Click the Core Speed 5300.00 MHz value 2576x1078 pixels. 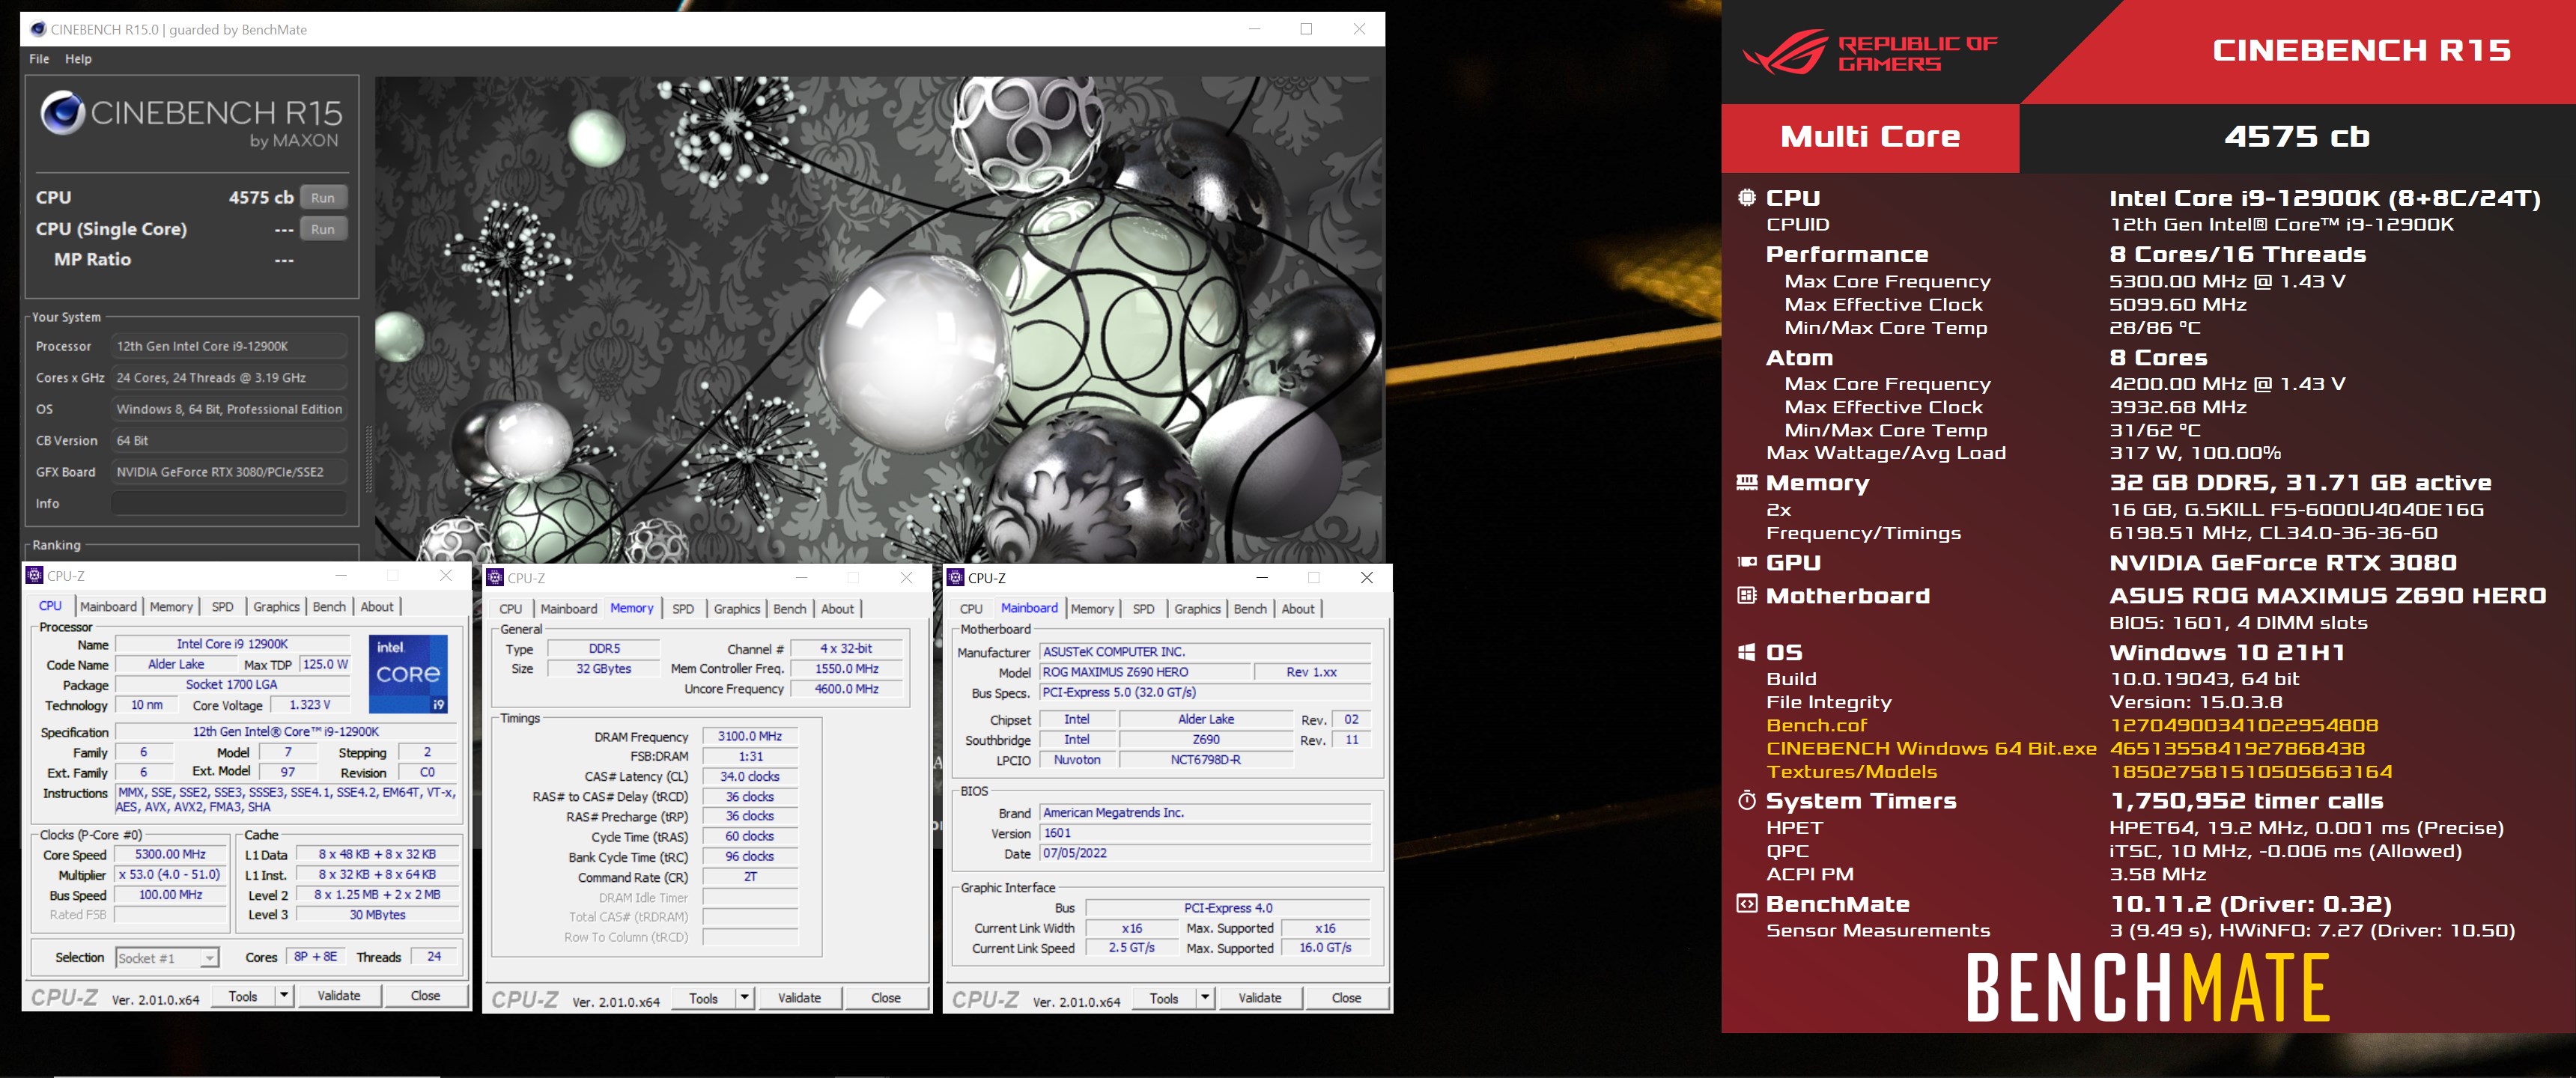170,855
